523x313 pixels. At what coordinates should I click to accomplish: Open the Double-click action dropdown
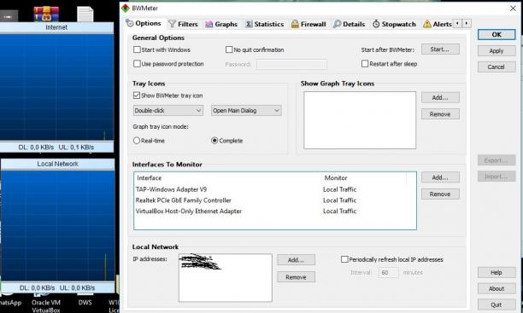pos(167,111)
